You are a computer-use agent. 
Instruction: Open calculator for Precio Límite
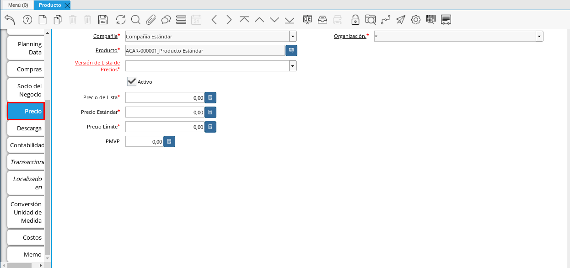tap(210, 127)
